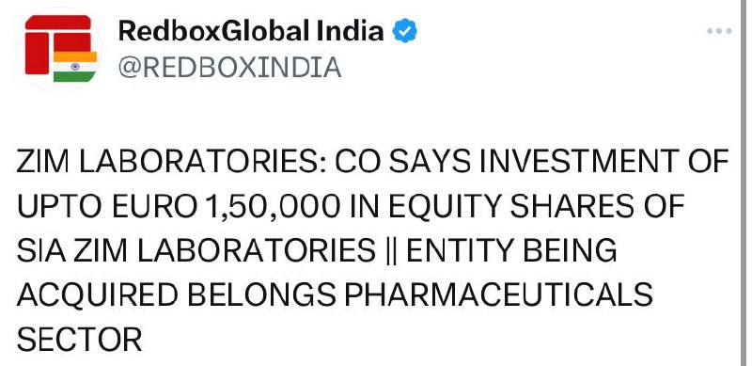Open the @REDBOXINDIA handle link
752x366 pixels.
click(229, 67)
